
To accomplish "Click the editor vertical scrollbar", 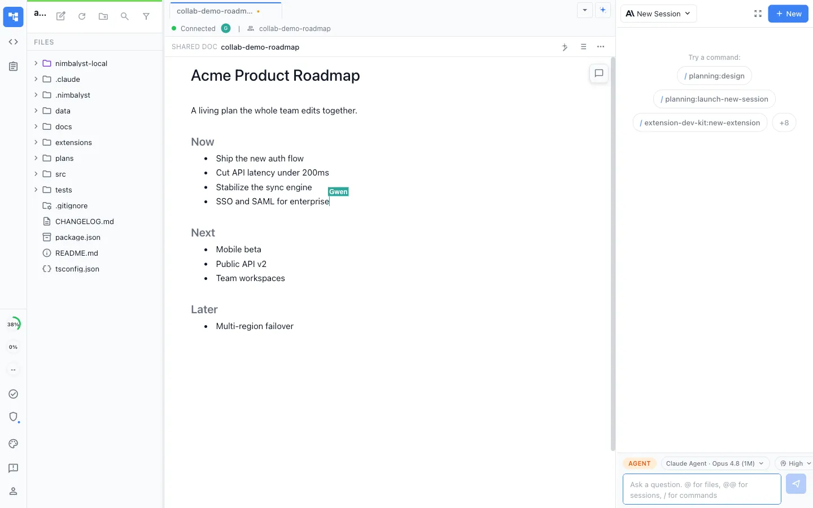I will point(613,254).
